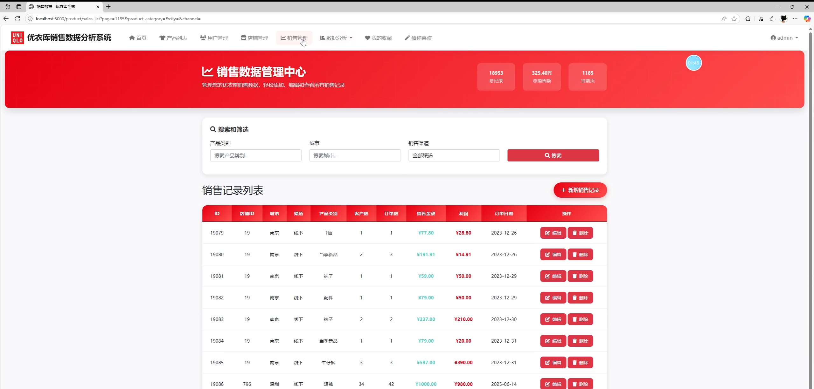This screenshot has height=389, width=814.
Task: Click the 销售金额 column header
Action: click(x=426, y=214)
